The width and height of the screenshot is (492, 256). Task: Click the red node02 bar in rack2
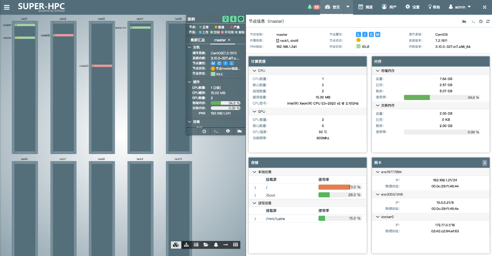[x=64, y=35]
